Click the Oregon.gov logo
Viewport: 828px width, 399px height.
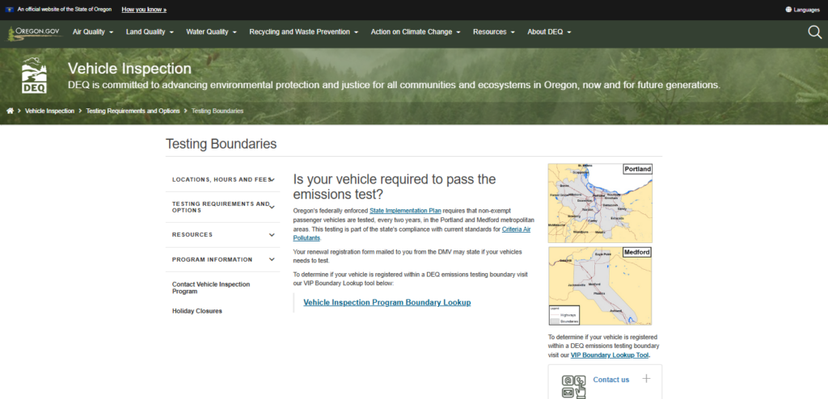tap(34, 32)
